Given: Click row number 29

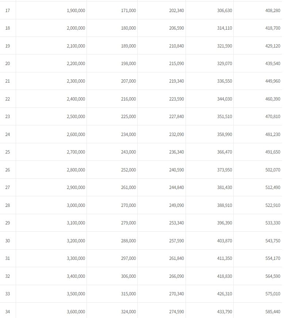Looking at the screenshot, I should pos(8,223).
